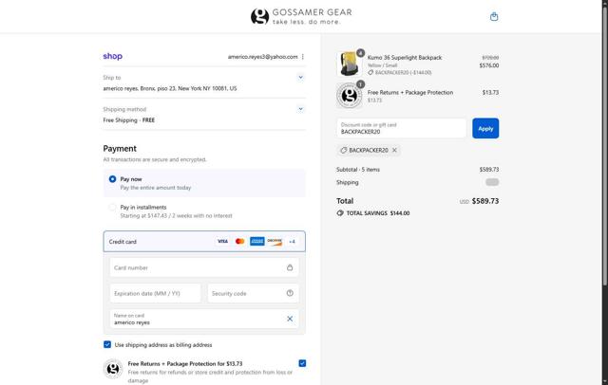The width and height of the screenshot is (608, 385).
Task: Show the +4 more card types
Action: click(x=292, y=242)
